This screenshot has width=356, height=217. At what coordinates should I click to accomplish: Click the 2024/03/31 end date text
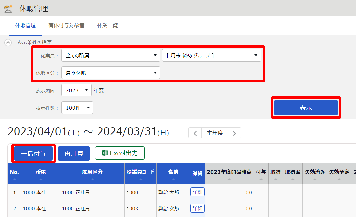(x=127, y=131)
